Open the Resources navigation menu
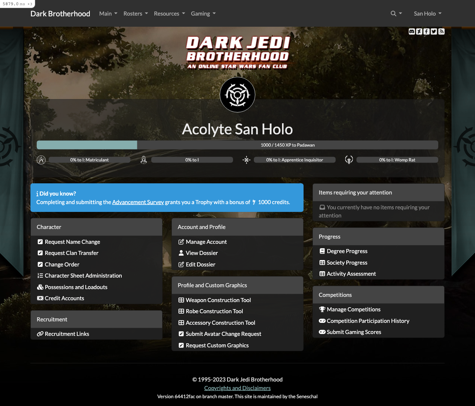Screen dimensions: 475x406 tap(169, 14)
